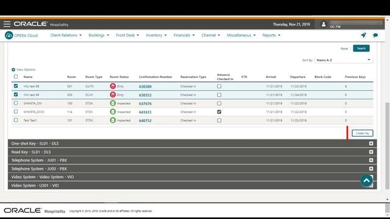
Task: Click the rocket quick launch icon
Action: (363, 35)
